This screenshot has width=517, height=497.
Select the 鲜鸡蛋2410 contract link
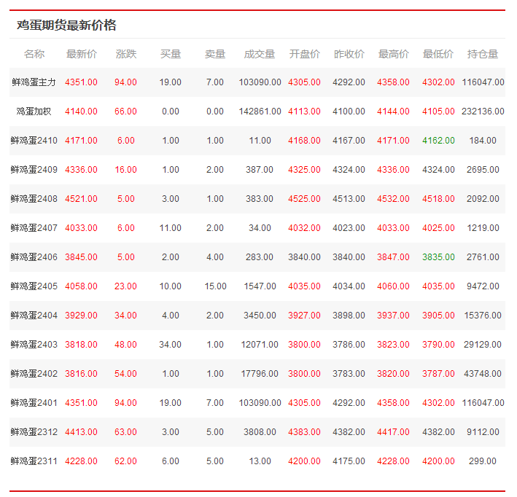34,141
